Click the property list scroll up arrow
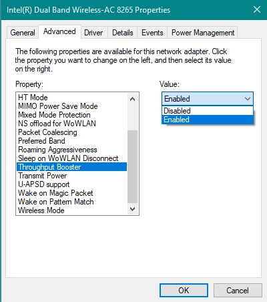The height and width of the screenshot is (302, 267). [x=133, y=99]
